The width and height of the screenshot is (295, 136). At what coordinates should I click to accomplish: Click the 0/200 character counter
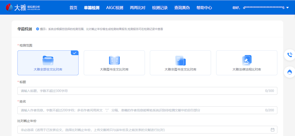pos(269,110)
